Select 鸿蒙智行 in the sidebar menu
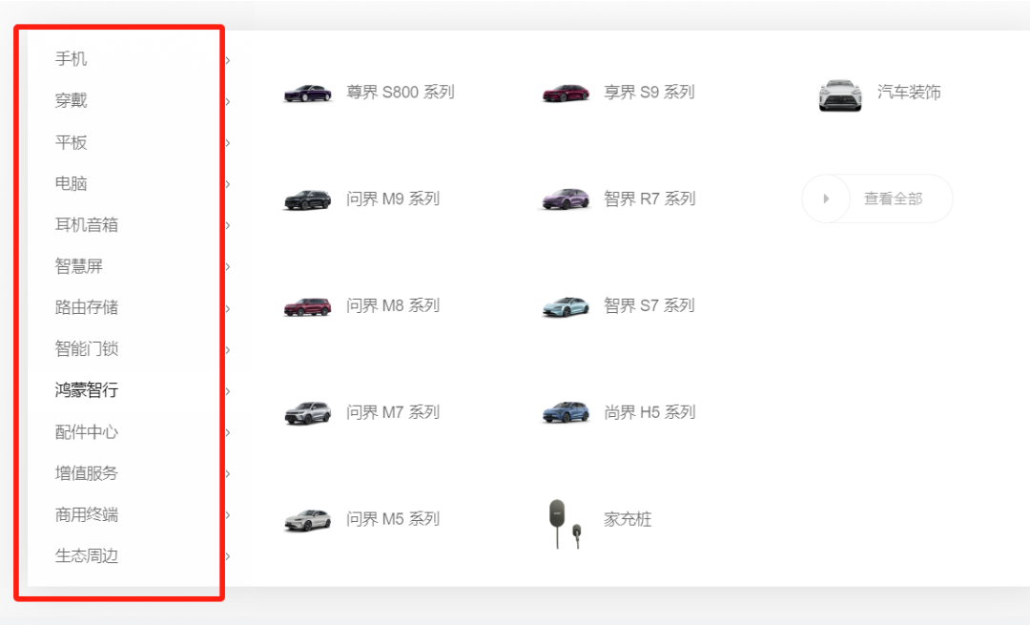This screenshot has width=1030, height=625. coord(87,390)
